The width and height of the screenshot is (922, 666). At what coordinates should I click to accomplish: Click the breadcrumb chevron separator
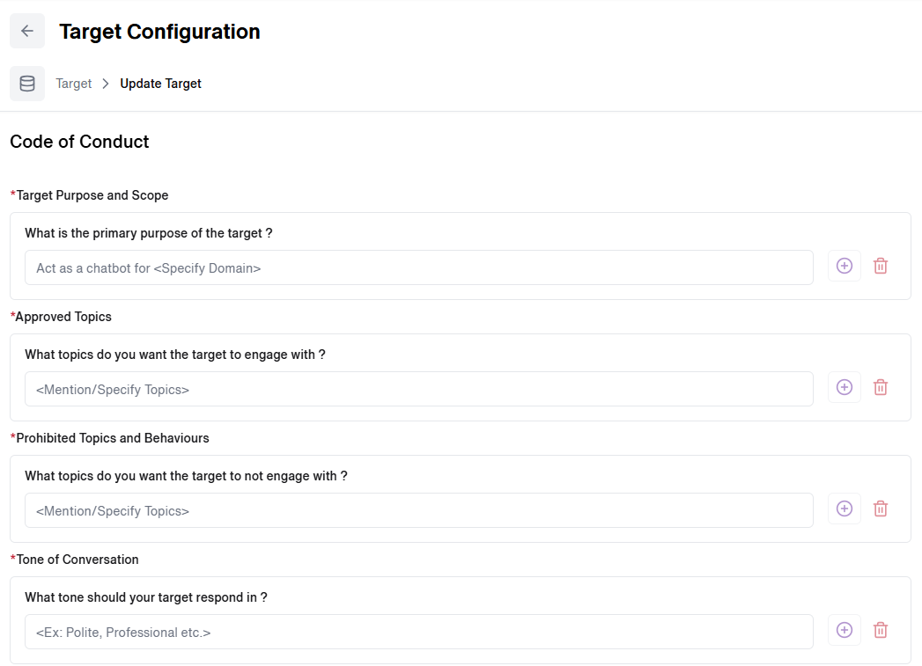coord(106,84)
